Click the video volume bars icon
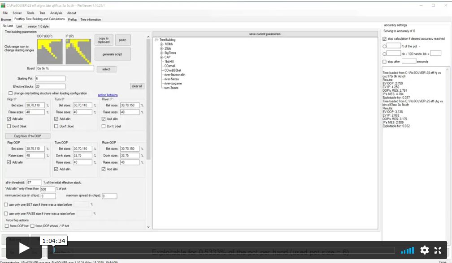This screenshot has width=452, height=263. (407, 250)
